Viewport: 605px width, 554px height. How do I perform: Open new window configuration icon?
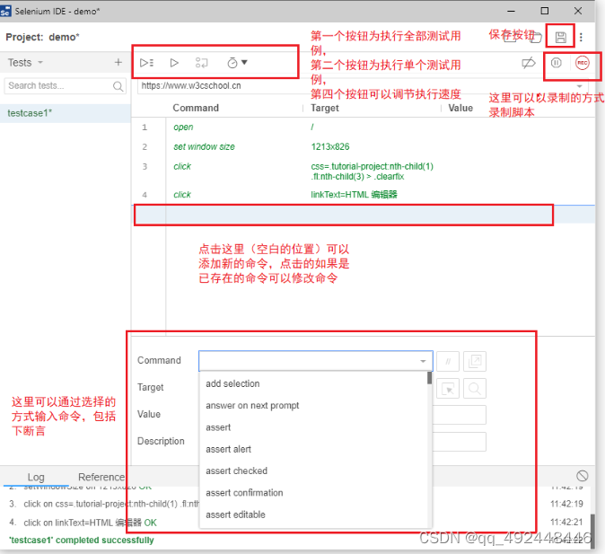475,361
